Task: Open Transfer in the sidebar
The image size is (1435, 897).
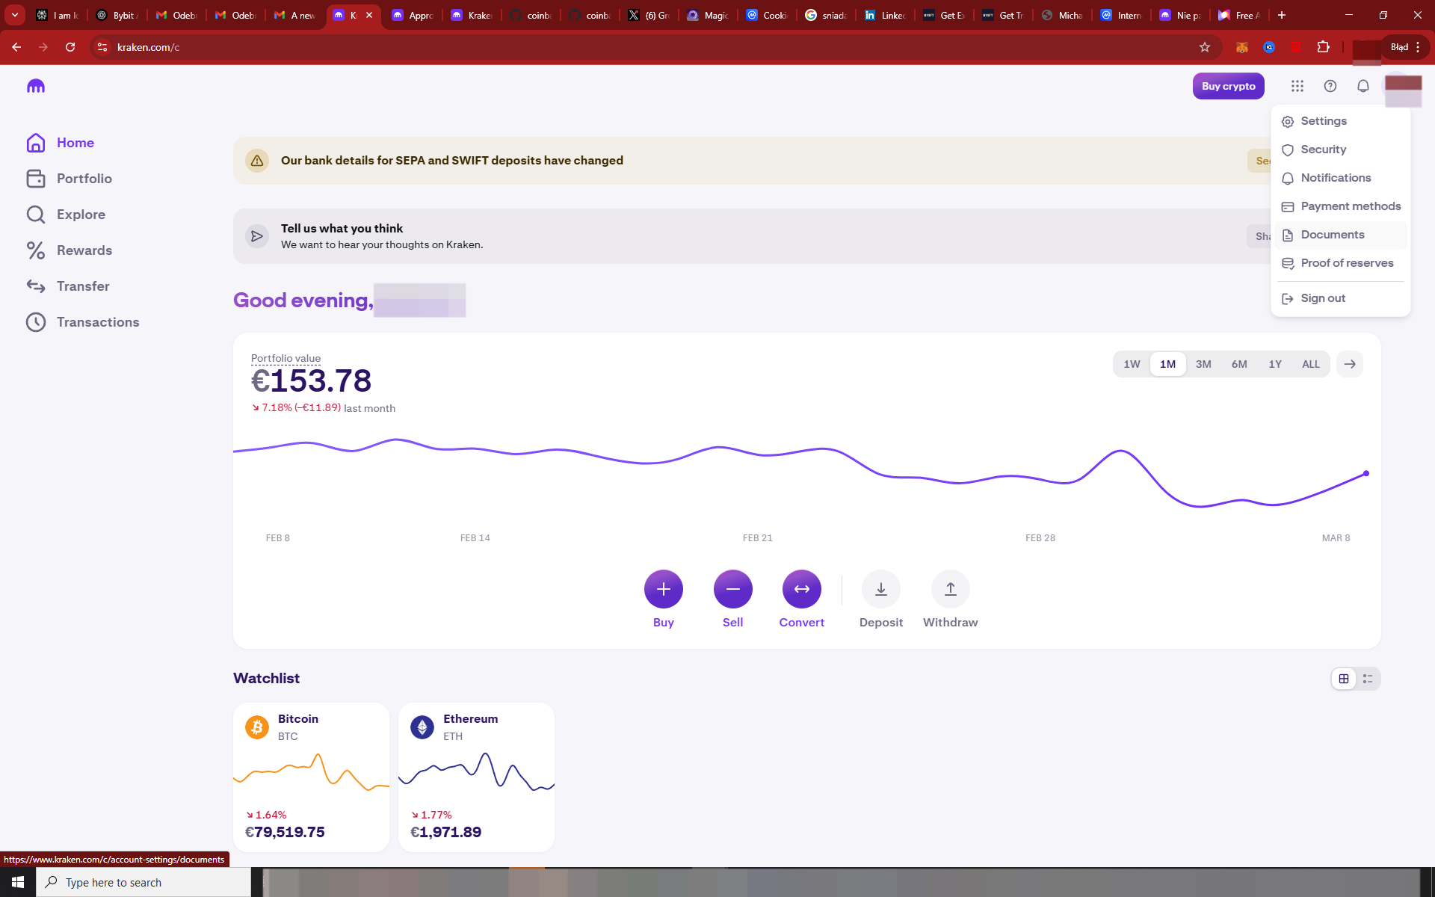Action: coord(68,286)
